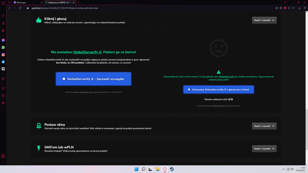
Task: Open Easy Setup sliders icon
Action: pos(305,8)
